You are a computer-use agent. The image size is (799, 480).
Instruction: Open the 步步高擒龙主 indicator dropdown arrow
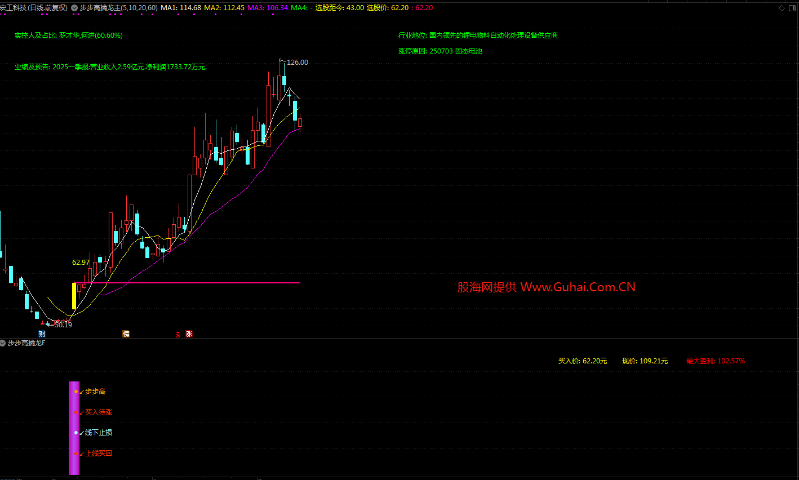tap(74, 8)
